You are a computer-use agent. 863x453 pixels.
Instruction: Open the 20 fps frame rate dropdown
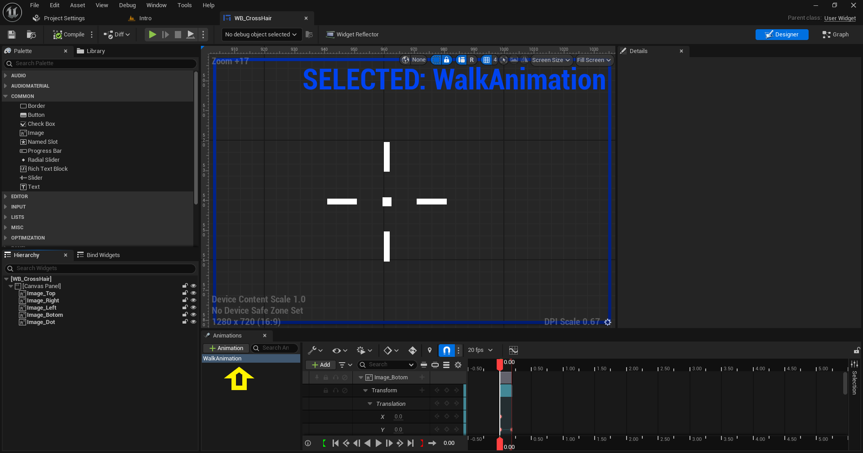[x=480, y=350]
